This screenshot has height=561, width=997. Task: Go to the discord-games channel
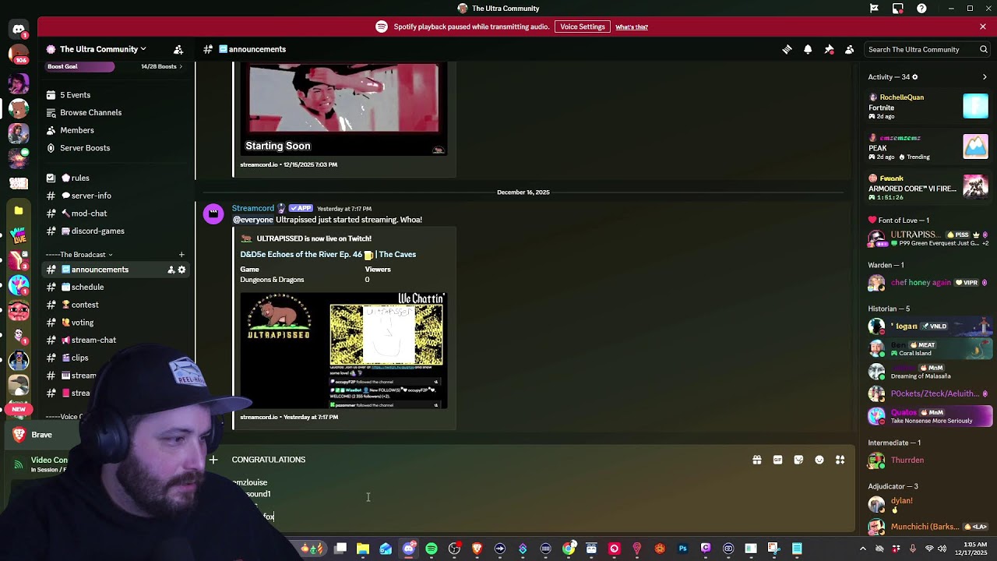point(117,231)
